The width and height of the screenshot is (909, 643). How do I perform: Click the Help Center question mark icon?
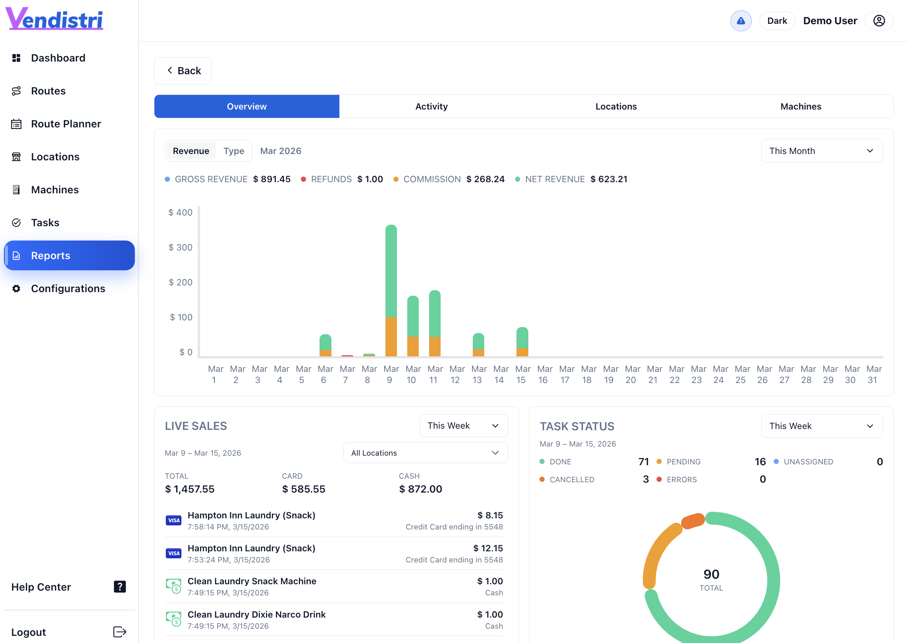click(119, 587)
